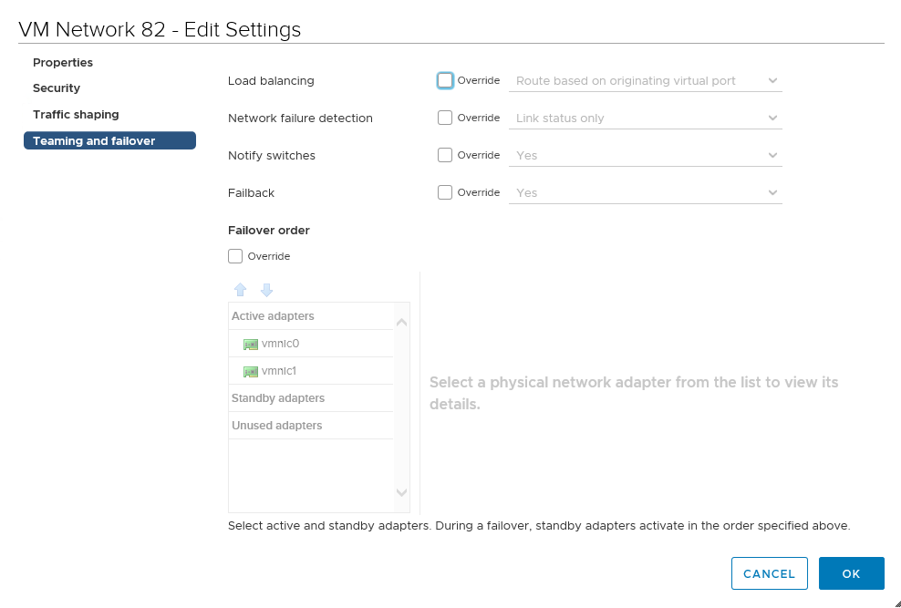Move adapter up with the up arrow icon
Screen dimensions: 901x608
click(x=240, y=290)
